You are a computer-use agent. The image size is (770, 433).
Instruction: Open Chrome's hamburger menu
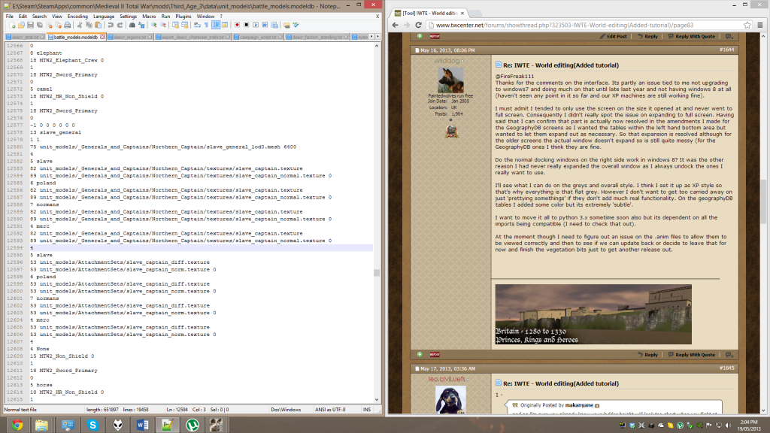tap(759, 24)
